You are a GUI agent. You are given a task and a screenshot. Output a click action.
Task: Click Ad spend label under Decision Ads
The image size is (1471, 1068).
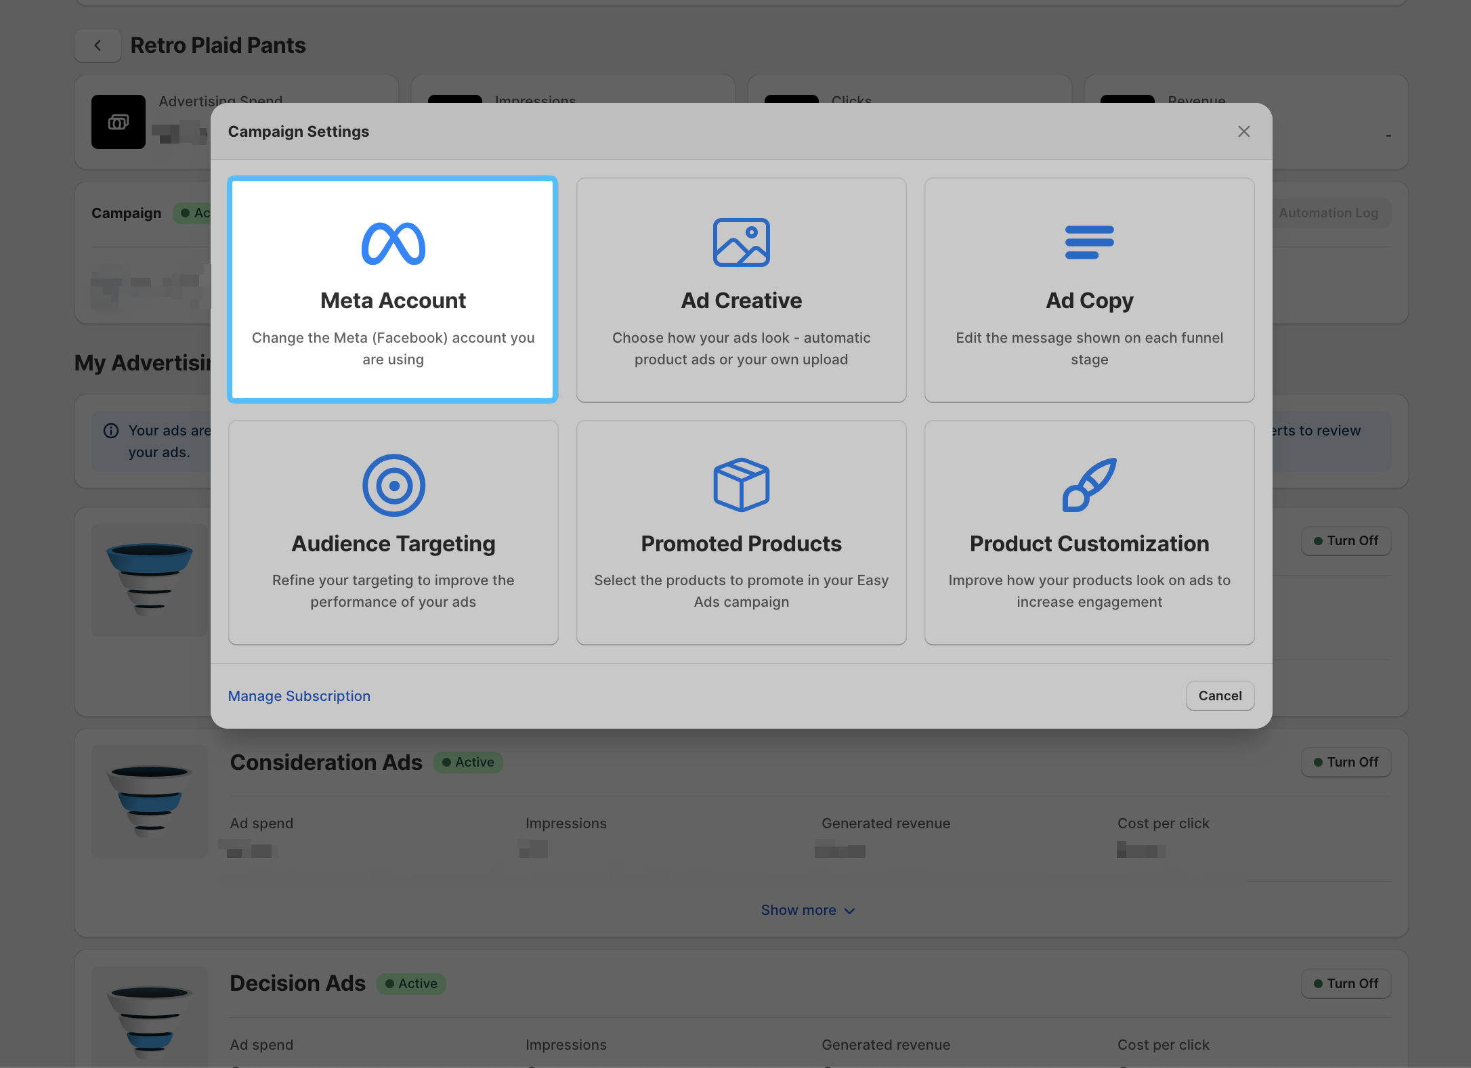(x=261, y=1045)
